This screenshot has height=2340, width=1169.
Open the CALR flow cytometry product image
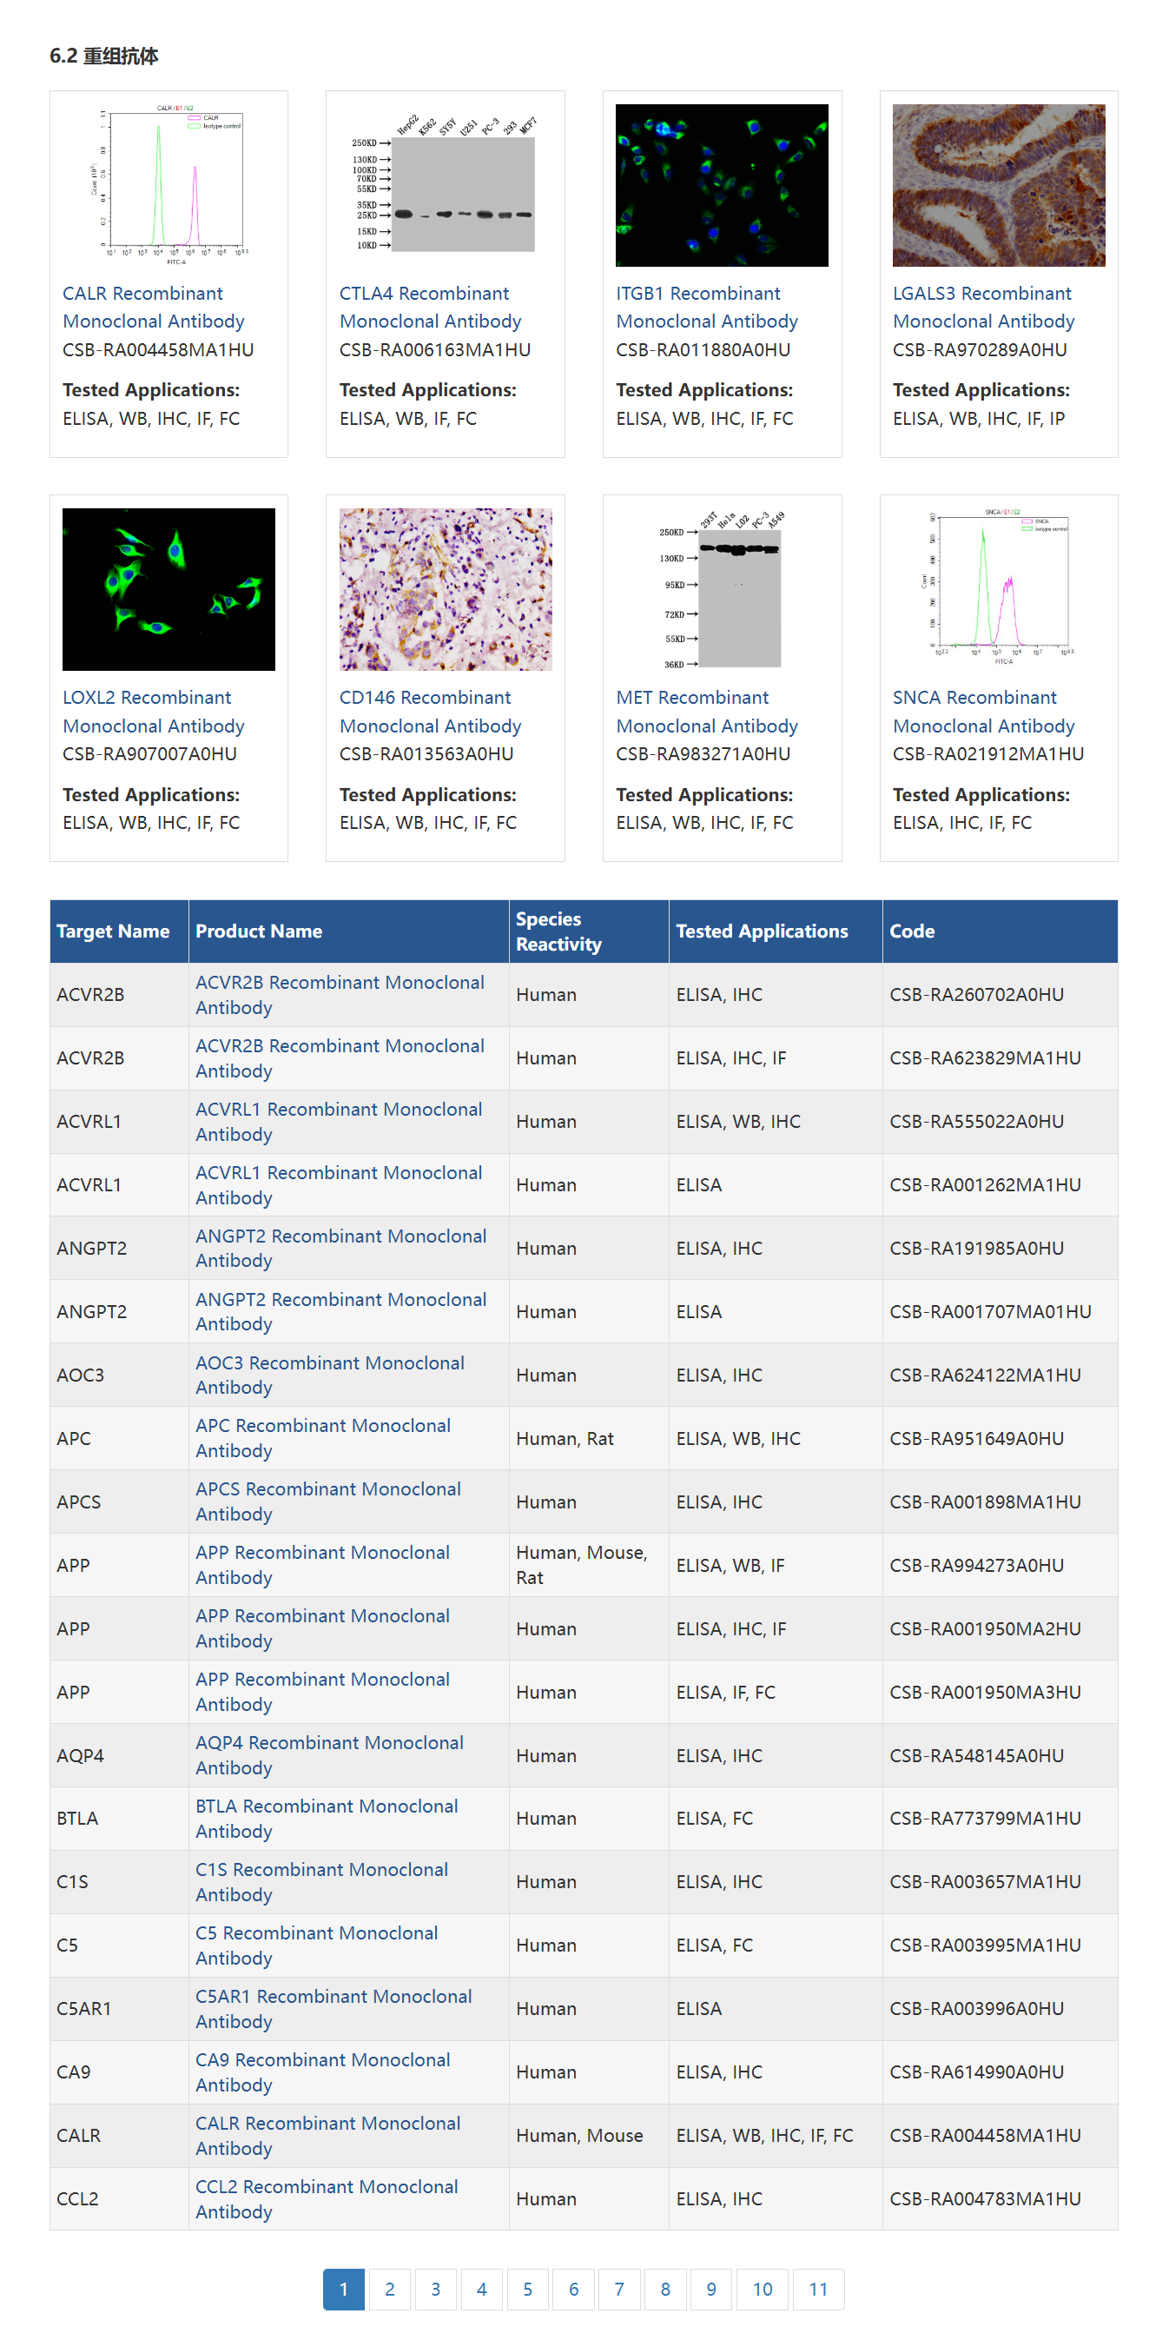point(168,185)
